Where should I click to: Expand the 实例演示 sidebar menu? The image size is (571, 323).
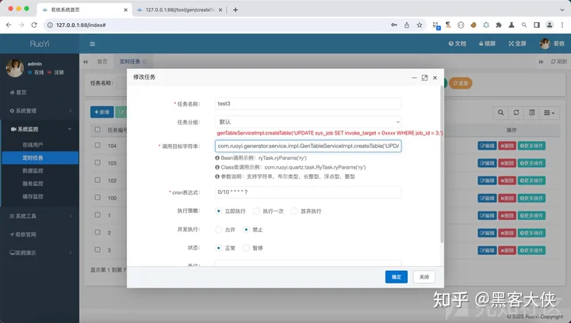40,253
